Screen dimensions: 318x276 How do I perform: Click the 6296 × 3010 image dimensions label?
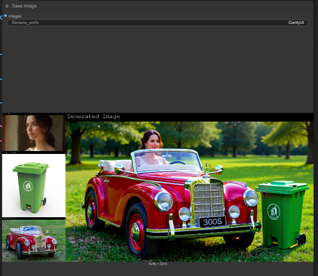(x=158, y=264)
